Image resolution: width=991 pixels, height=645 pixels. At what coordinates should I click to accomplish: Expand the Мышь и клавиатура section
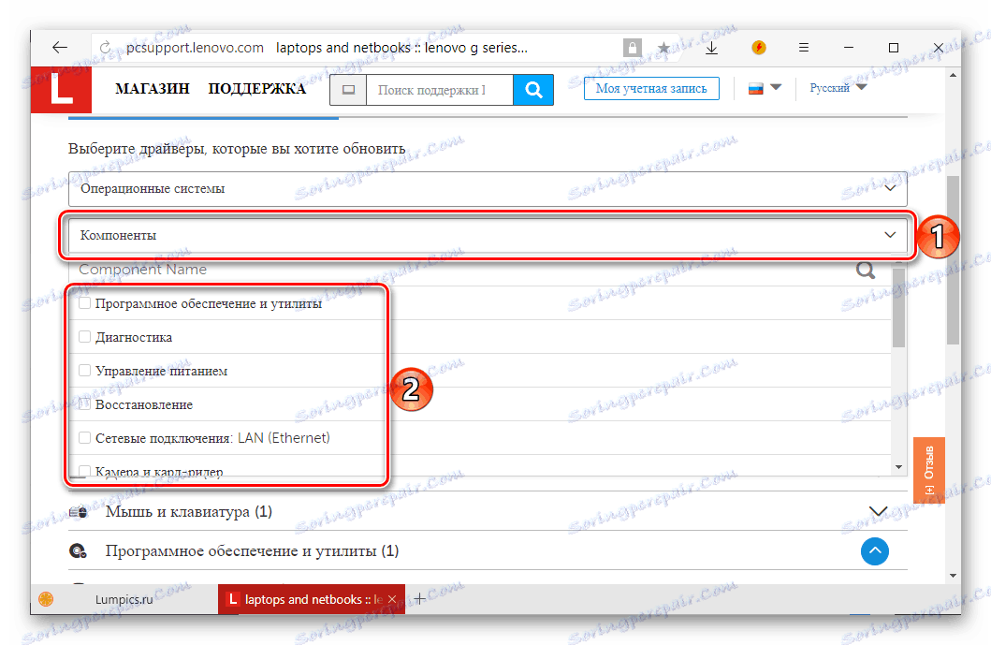click(x=877, y=511)
